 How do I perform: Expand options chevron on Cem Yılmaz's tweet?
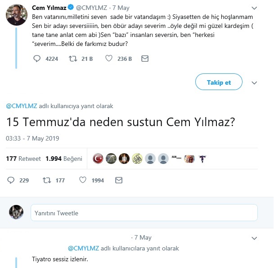(x=255, y=8)
